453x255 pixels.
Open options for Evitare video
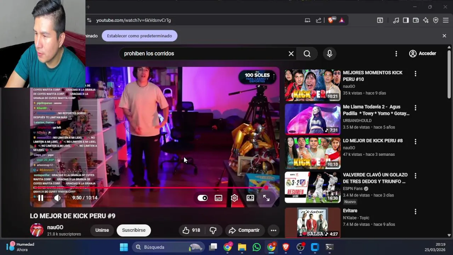point(415,212)
